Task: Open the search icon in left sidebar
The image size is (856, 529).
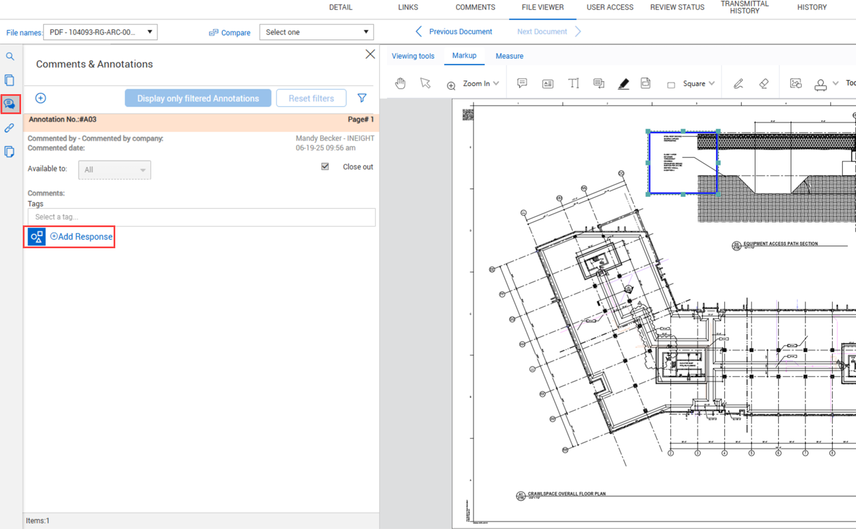Action: (10, 56)
